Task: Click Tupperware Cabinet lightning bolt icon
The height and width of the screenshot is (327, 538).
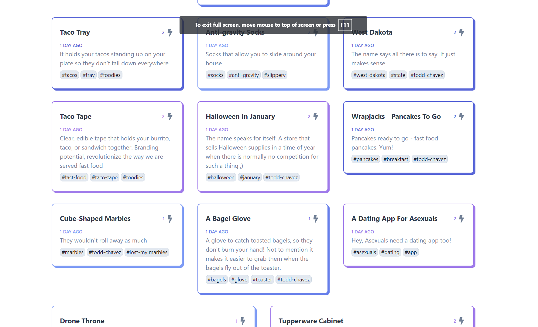Action: (x=461, y=321)
